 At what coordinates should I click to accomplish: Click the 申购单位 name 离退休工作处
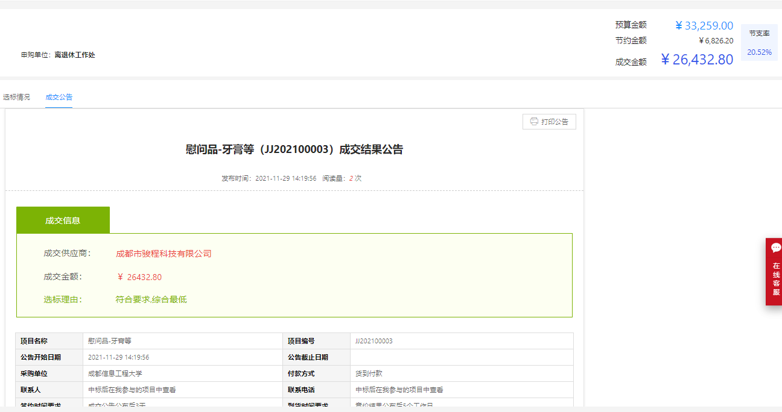point(75,55)
